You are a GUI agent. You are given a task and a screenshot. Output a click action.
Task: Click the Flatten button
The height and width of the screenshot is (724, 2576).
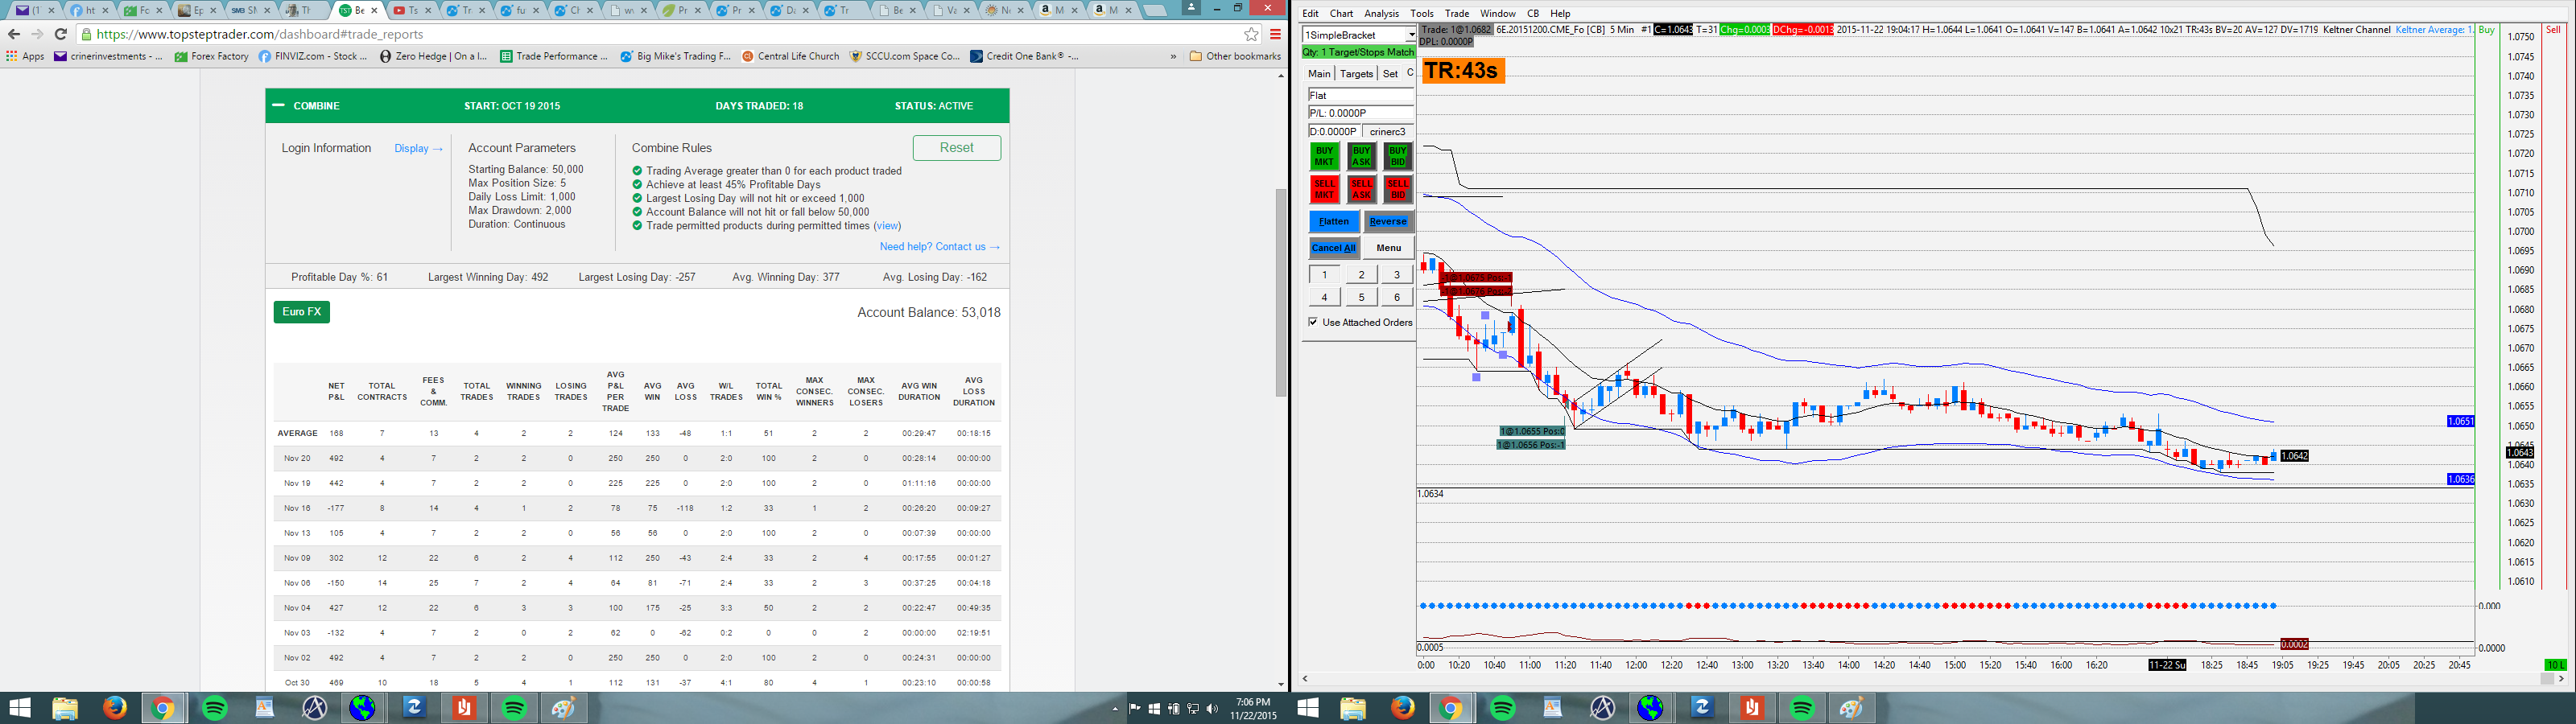(x=1333, y=221)
